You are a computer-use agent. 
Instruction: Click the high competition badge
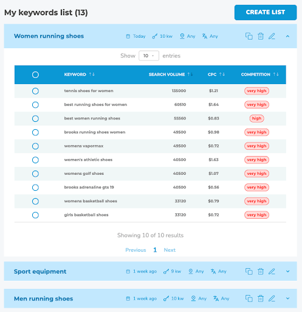(256, 118)
